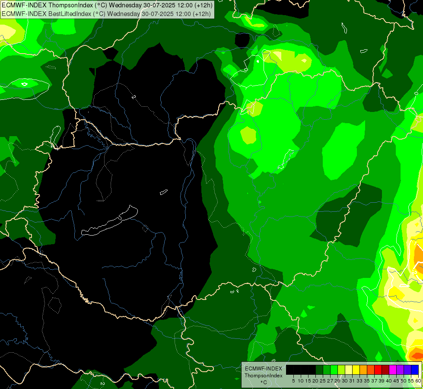Click the pale yellow 30-31 legend swatch
The width and height of the screenshot is (423, 389).
click(349, 370)
